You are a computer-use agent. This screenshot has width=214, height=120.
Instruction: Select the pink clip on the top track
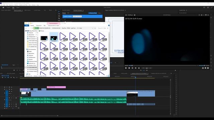56,87
